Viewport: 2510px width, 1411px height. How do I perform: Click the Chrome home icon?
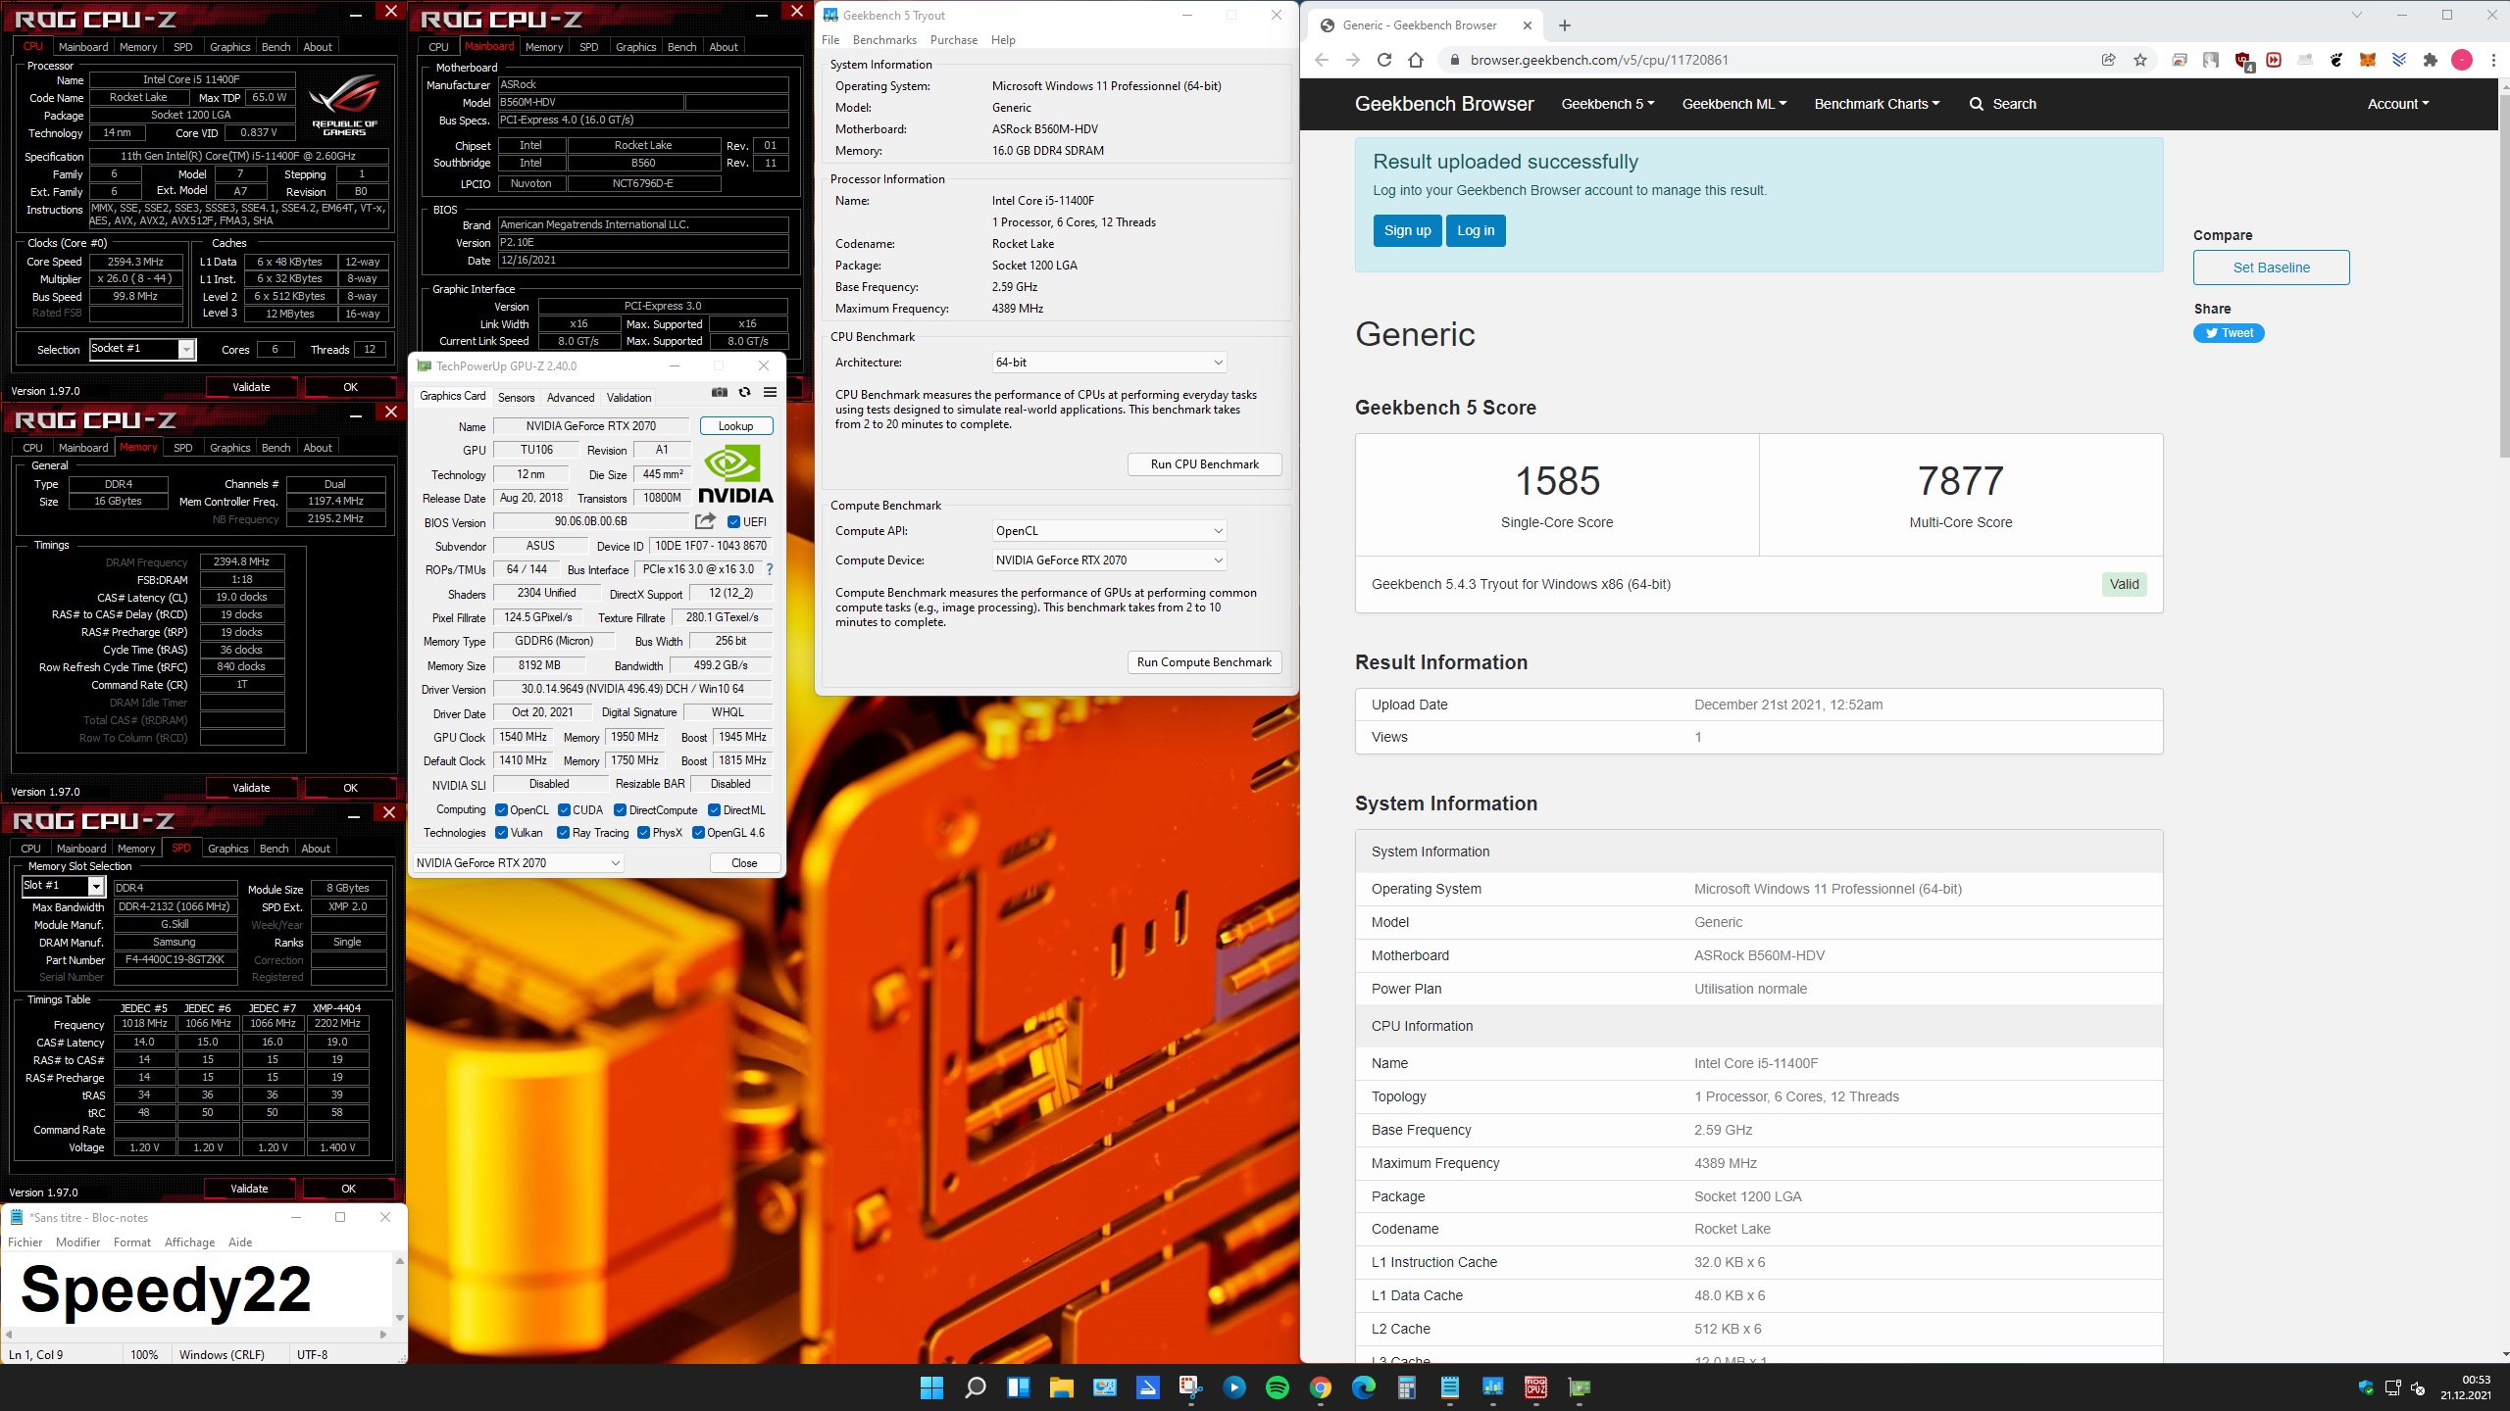tap(1416, 60)
